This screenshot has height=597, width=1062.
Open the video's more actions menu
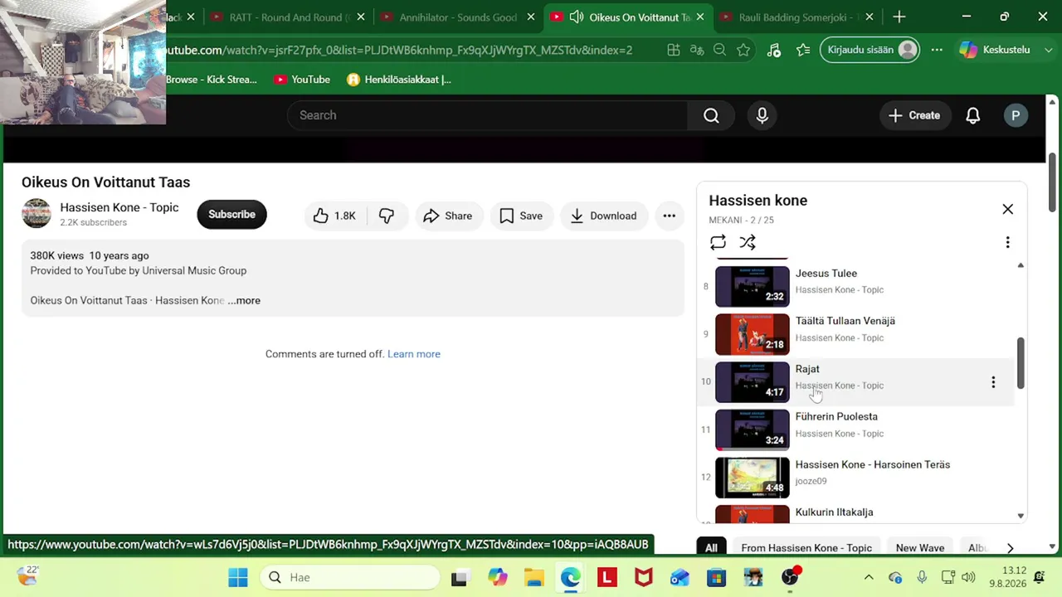point(669,216)
